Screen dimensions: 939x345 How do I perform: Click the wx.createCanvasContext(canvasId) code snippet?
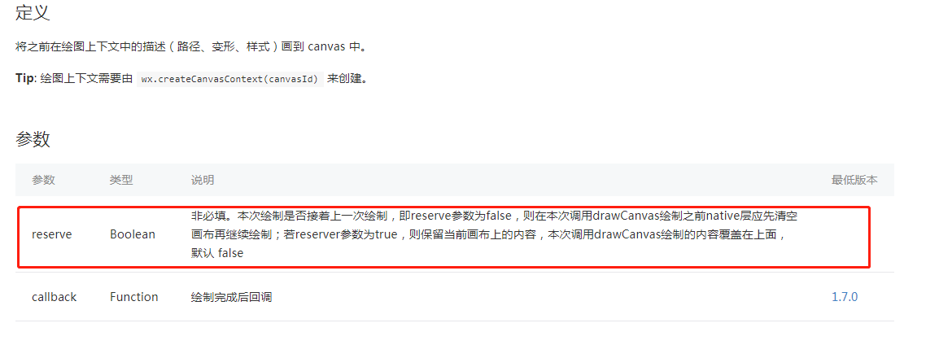click(230, 79)
